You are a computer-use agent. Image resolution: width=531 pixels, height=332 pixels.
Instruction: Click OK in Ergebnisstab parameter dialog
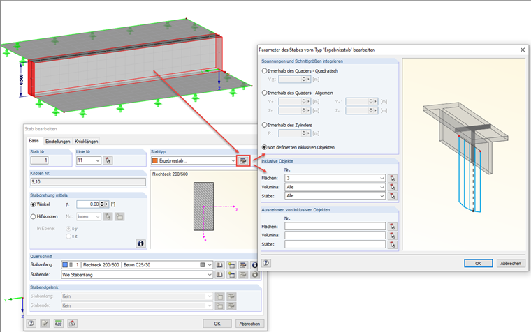(x=478, y=263)
